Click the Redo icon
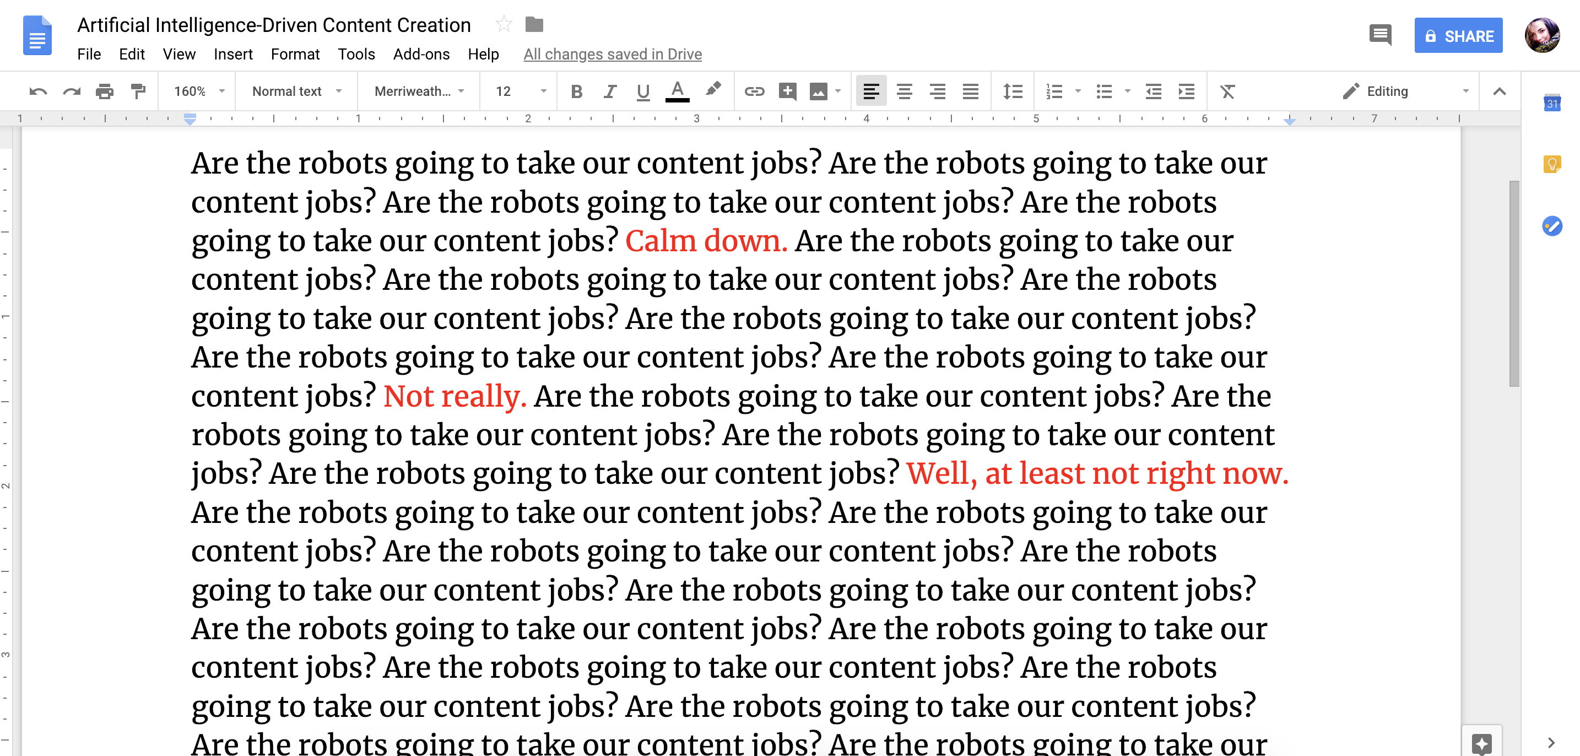 [72, 91]
